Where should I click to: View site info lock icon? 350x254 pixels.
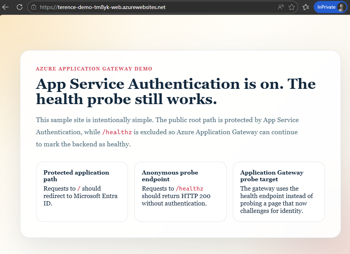34,7
